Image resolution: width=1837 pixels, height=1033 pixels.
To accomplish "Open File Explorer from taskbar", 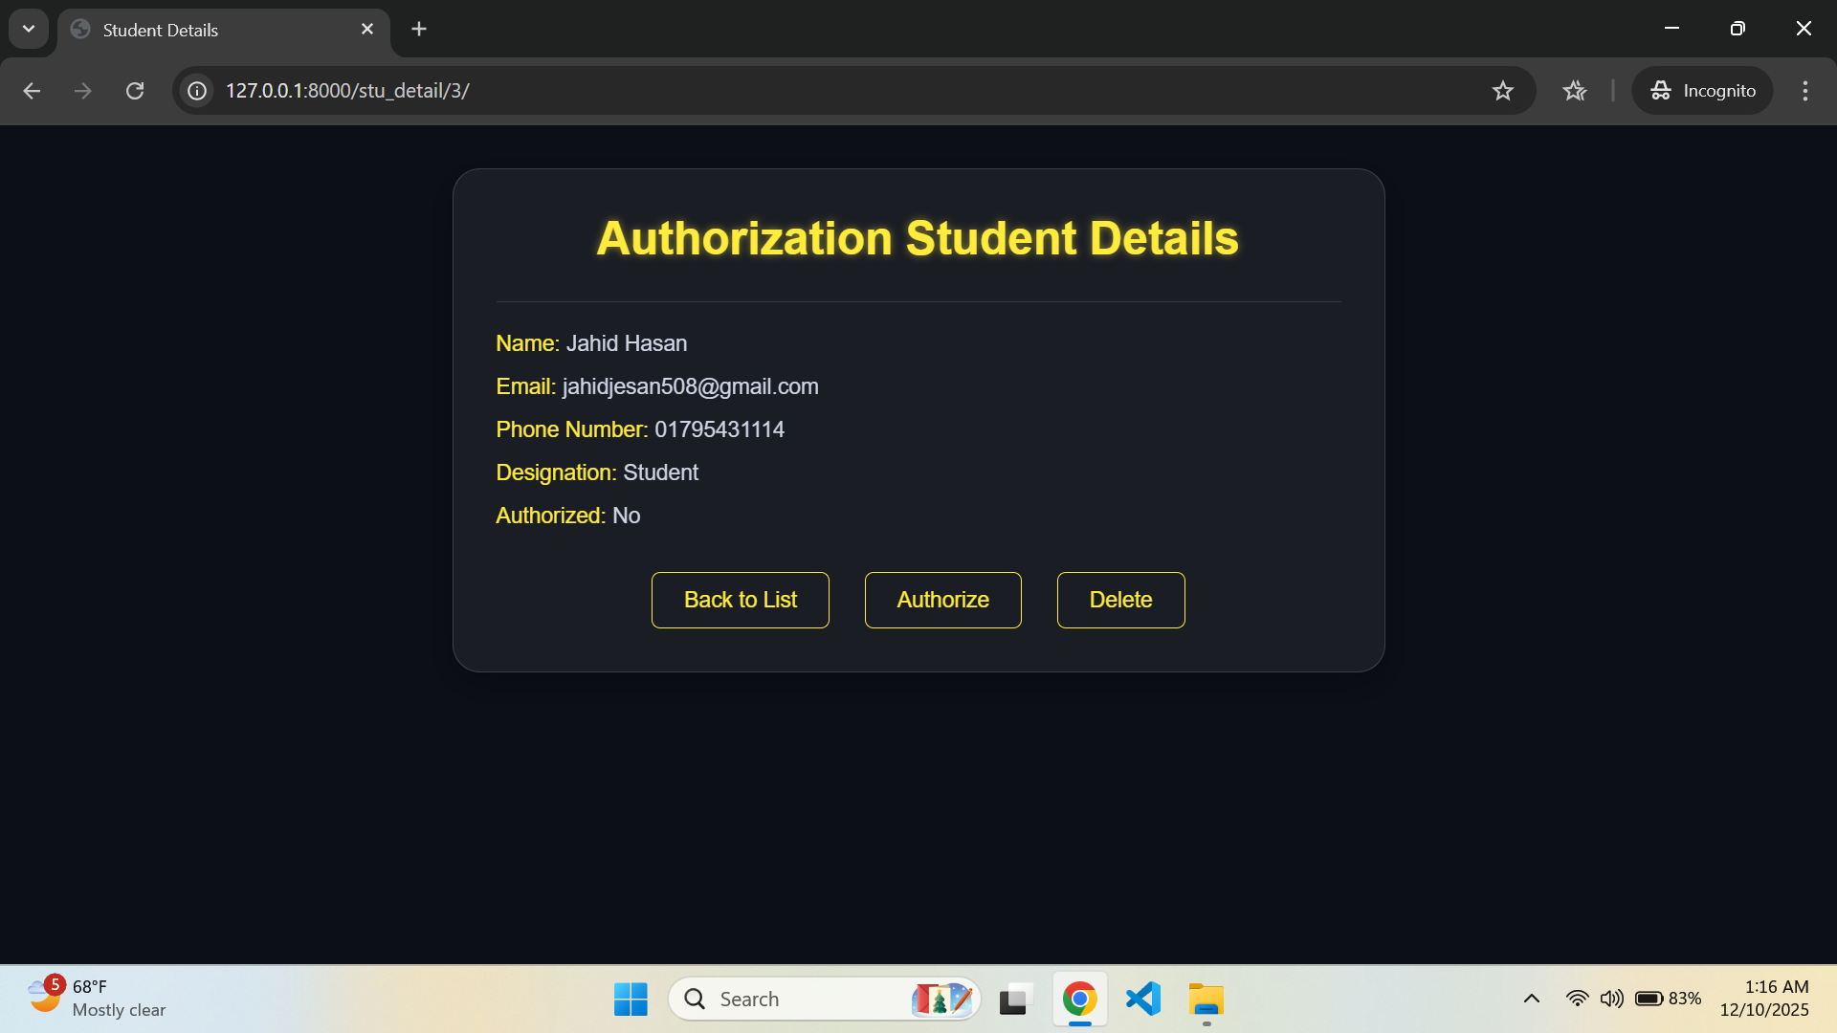I will point(1206,999).
